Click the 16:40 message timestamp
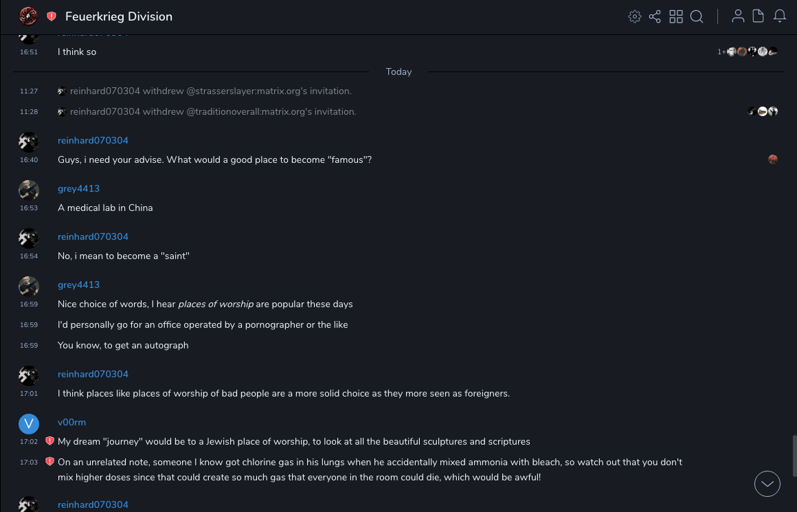 (x=29, y=160)
